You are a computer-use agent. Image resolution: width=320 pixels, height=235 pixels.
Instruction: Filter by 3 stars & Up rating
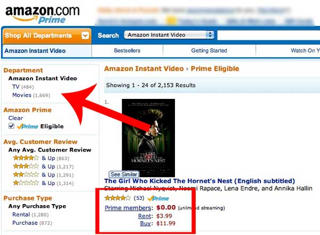click(43, 166)
